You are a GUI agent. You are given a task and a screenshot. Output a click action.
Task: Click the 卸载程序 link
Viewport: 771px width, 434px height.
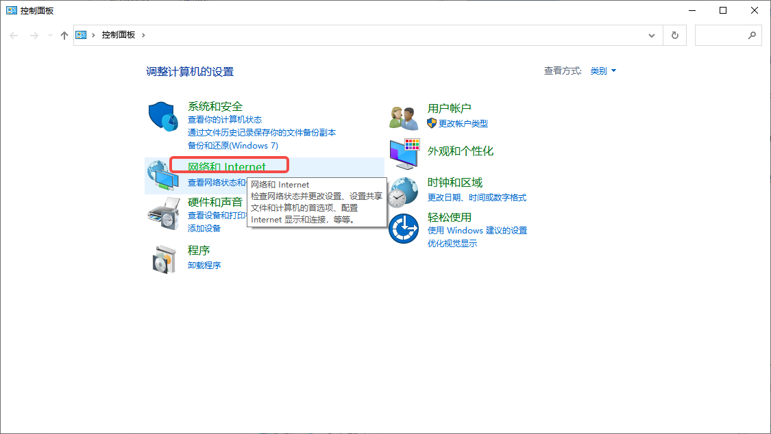[204, 265]
